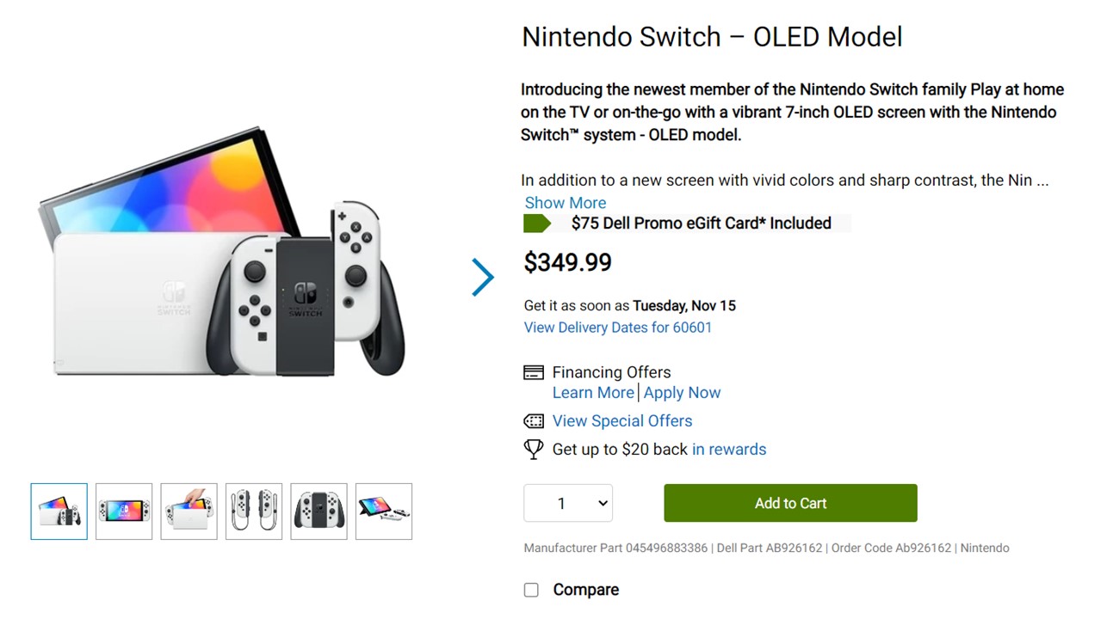The width and height of the screenshot is (1113, 625).
Task: Select the thumbnail showing hand docking console
Action: click(x=189, y=512)
